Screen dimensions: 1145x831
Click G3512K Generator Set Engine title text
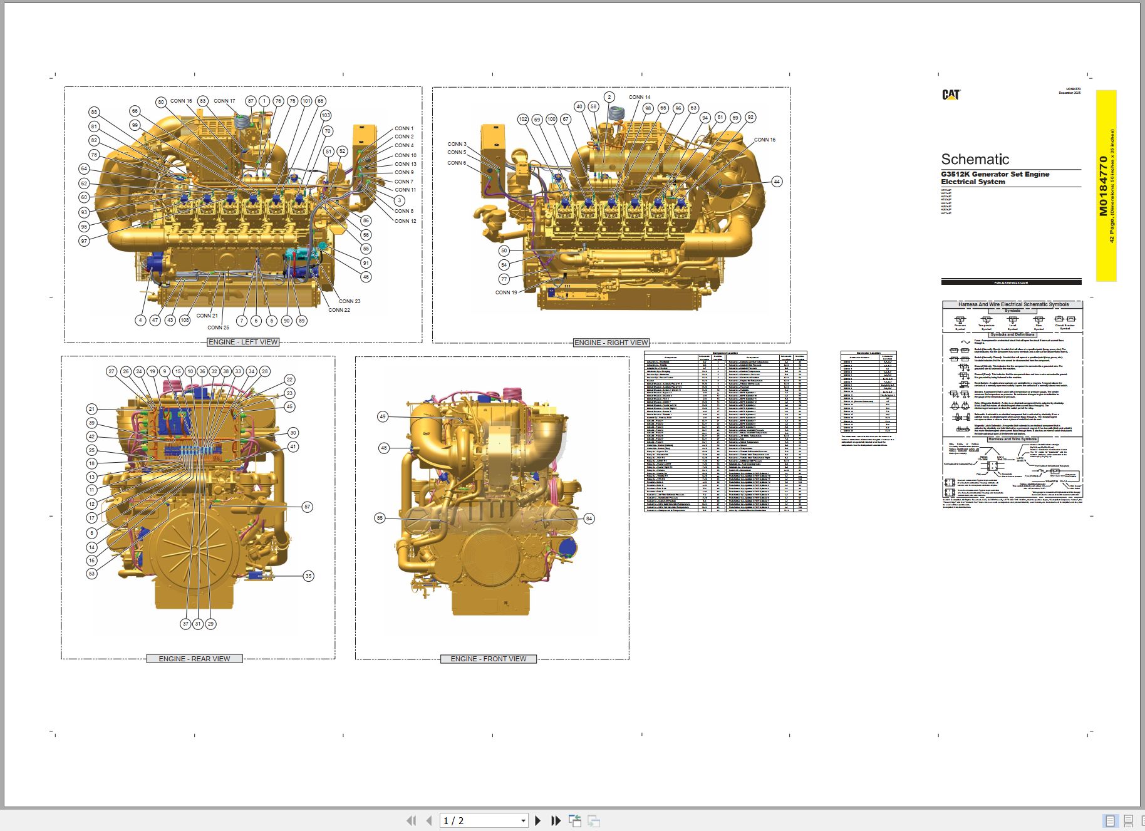(x=995, y=174)
